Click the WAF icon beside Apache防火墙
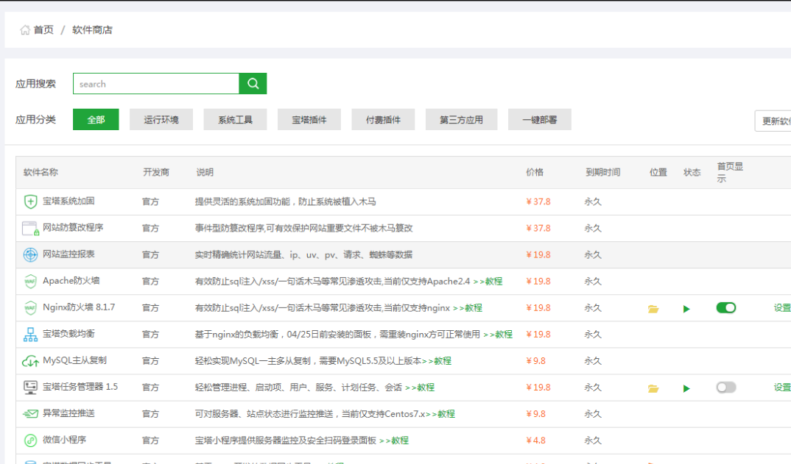Screen dimensions: 791x464 pyautogui.click(x=30, y=281)
